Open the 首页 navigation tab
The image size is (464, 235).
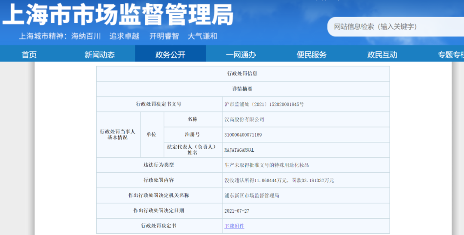(x=29, y=54)
